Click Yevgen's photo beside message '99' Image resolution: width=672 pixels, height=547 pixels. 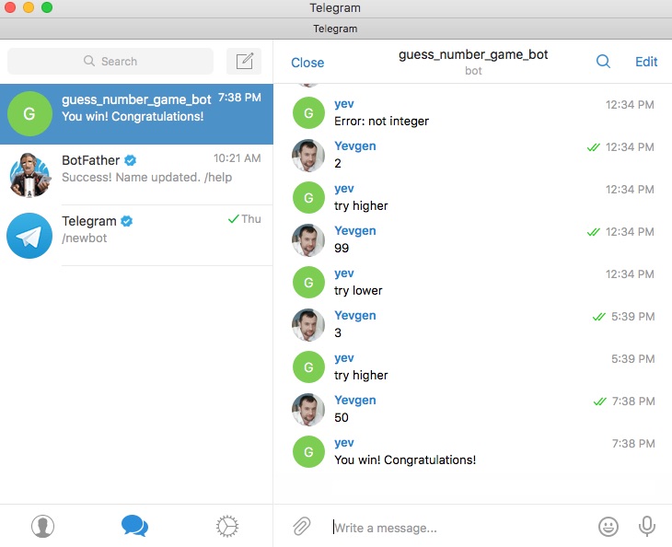pos(308,240)
